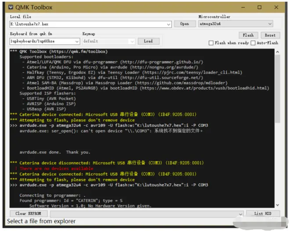Viewport: 290px width, 231px height.
Task: Minimize the QMK Toolbox window
Action: (243, 7)
